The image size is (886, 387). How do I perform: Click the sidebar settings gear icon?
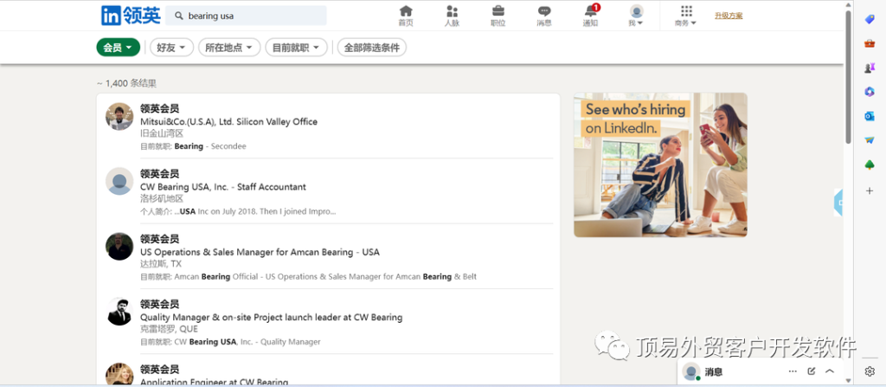pos(870,371)
